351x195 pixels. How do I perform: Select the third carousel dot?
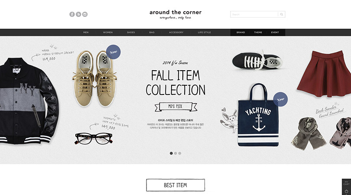[x=179, y=153]
